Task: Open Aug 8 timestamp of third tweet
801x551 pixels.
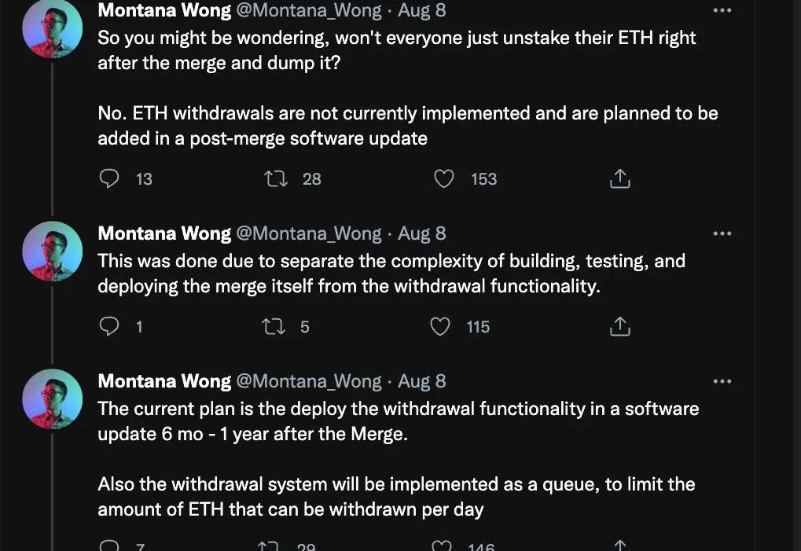Action: click(422, 381)
